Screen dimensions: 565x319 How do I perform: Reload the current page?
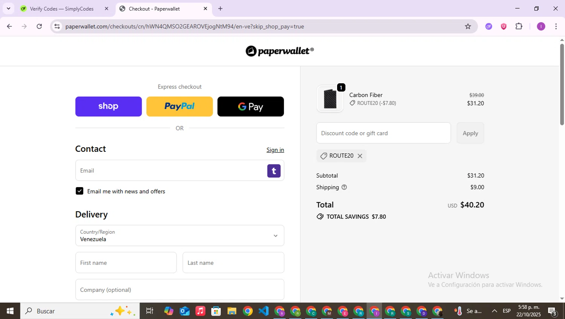[39, 26]
